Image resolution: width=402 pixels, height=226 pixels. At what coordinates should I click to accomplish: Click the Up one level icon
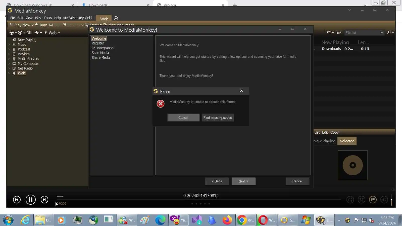(x=29, y=33)
